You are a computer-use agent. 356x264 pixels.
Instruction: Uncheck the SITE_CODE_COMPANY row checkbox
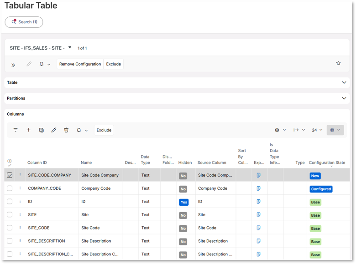[x=10, y=175]
